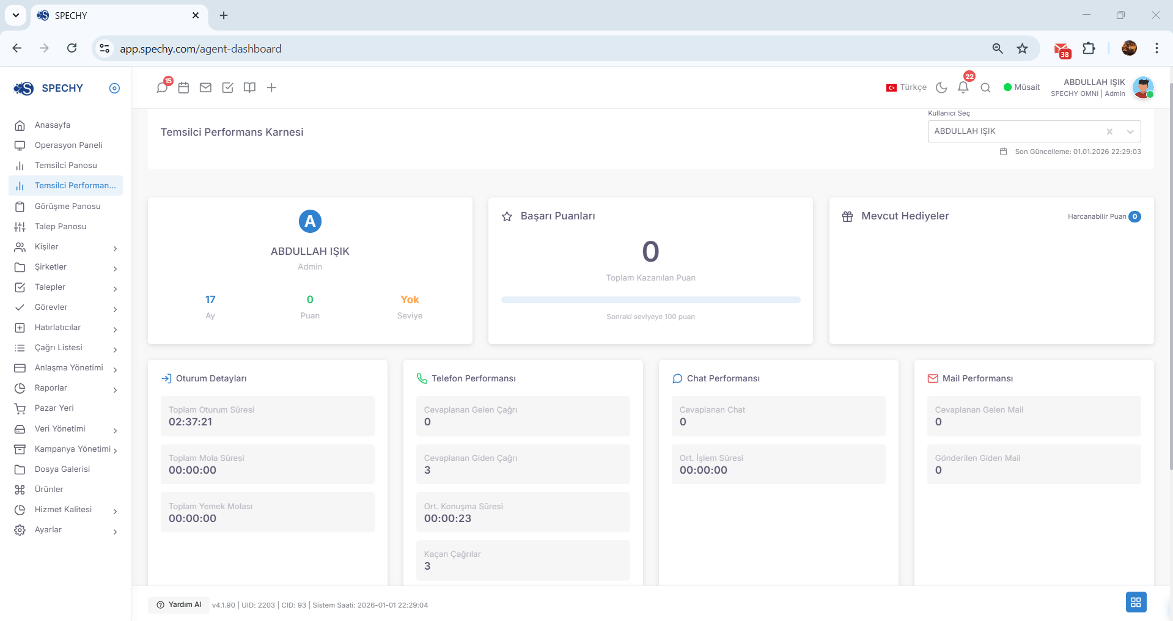Open Türkçe language selector
Screen dimensions: 1173x621
906,87
